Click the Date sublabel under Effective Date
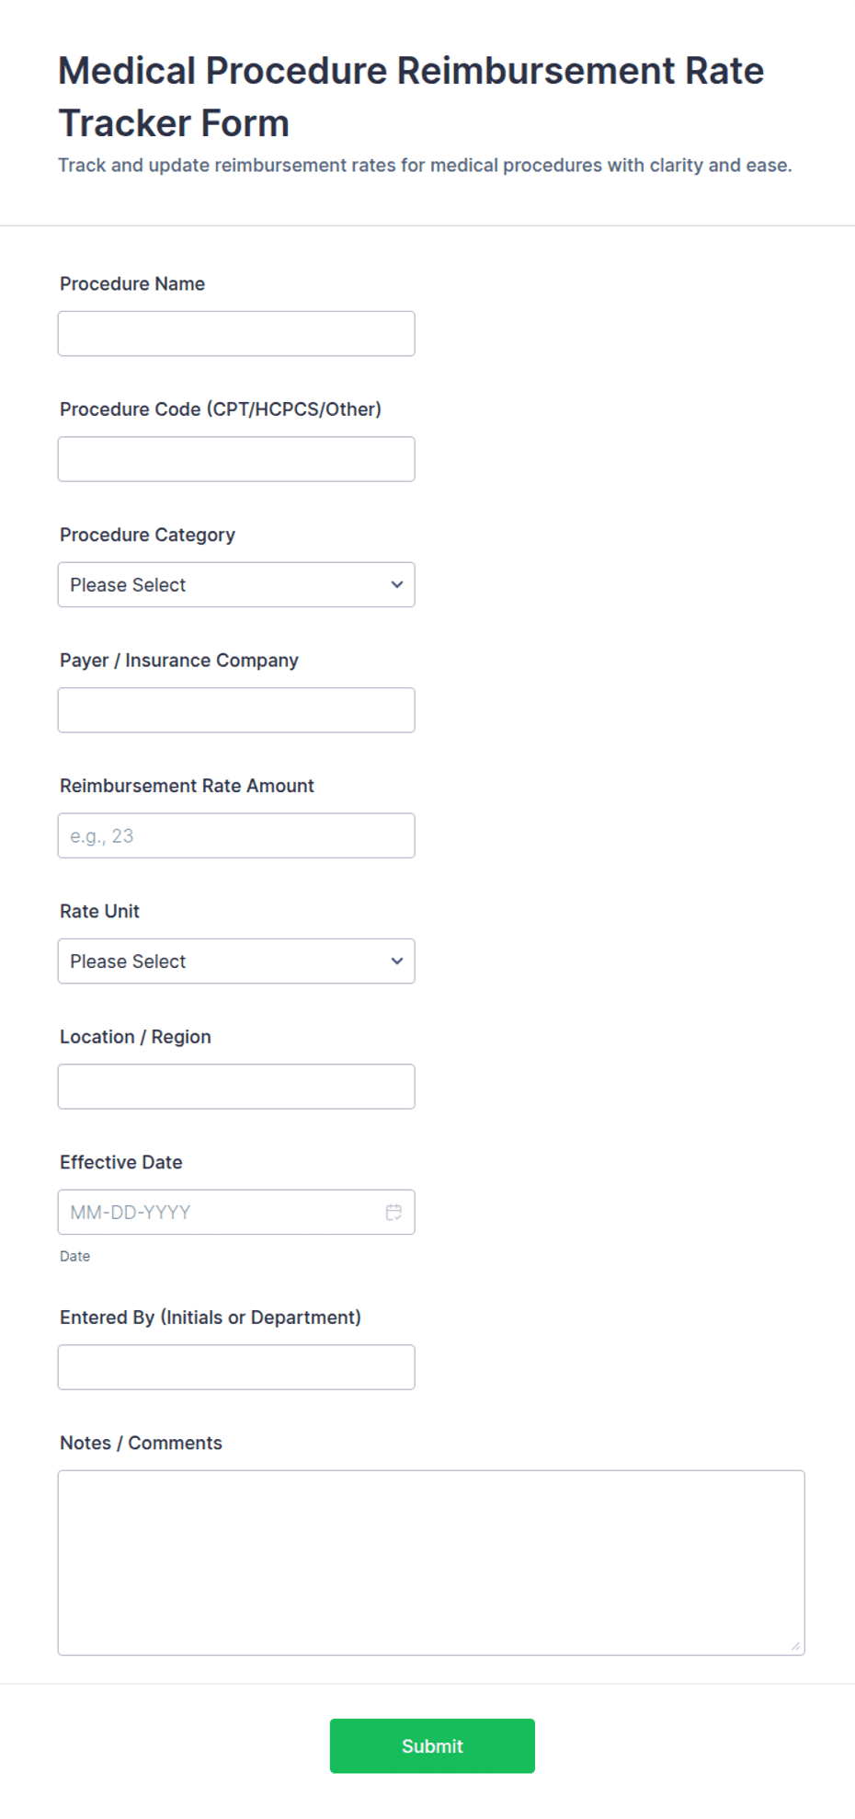The width and height of the screenshot is (855, 1819). click(74, 1256)
